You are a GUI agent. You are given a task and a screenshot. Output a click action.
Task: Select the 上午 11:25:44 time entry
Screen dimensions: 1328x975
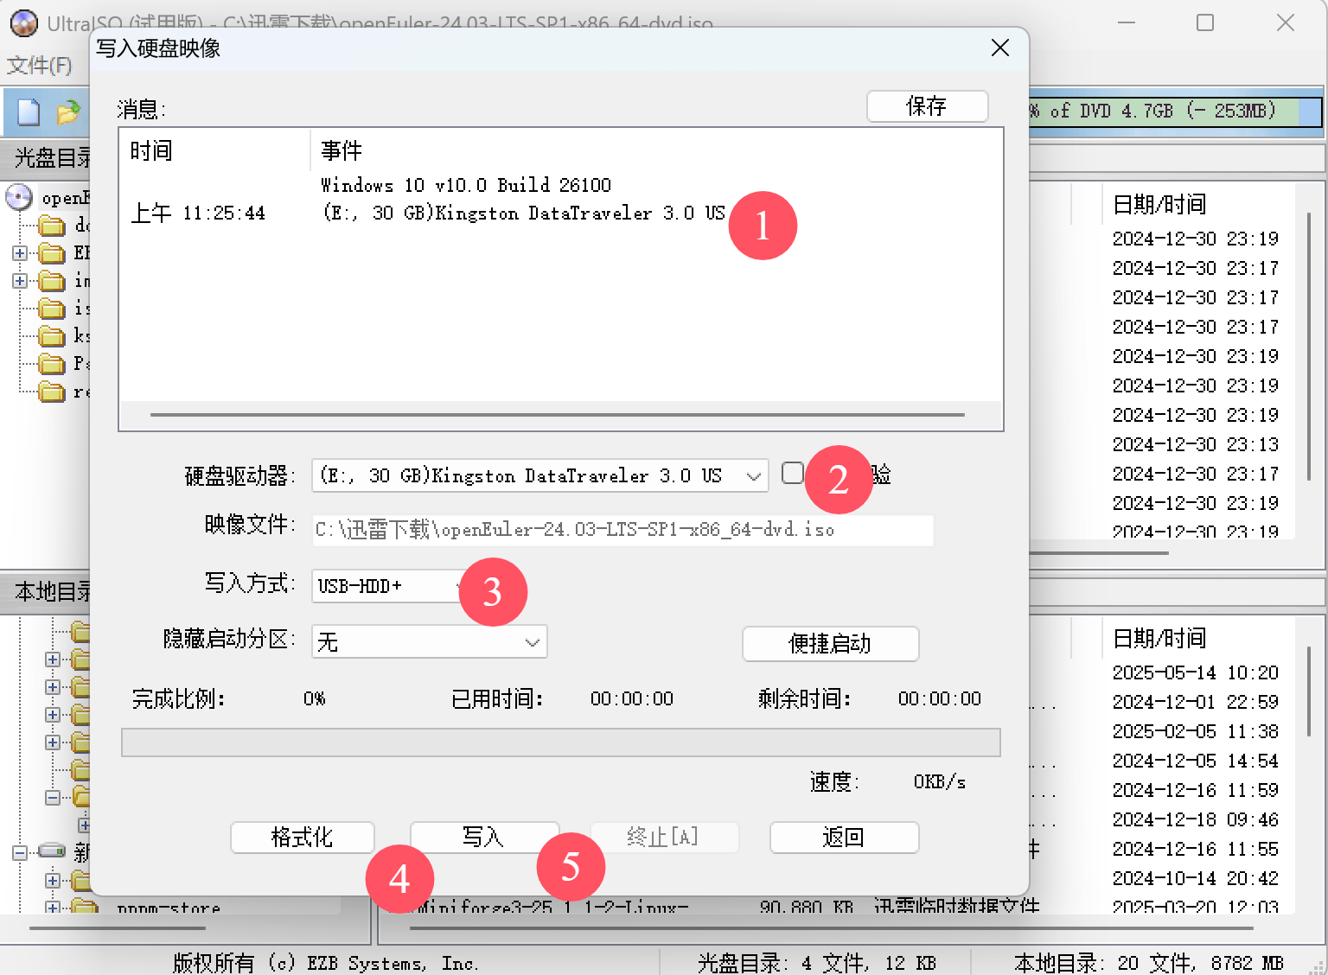(x=198, y=213)
